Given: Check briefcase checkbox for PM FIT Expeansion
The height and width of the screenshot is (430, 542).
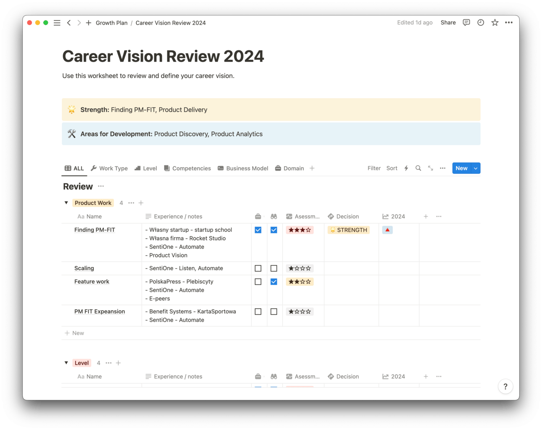Looking at the screenshot, I should point(258,311).
